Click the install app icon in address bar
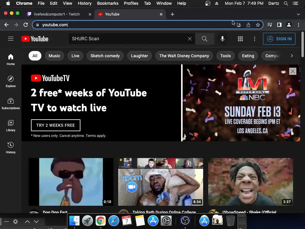Viewport: 305px width, 229px height. click(239, 25)
